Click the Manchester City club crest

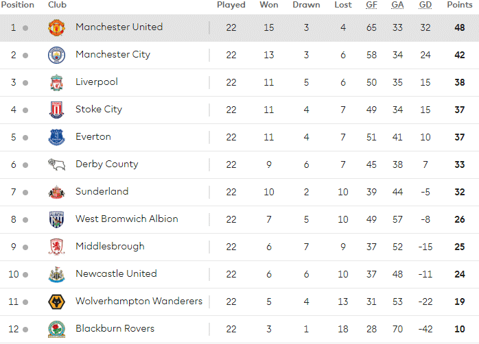click(x=56, y=56)
